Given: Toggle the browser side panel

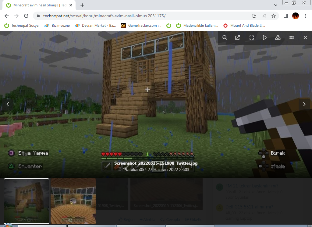Looking at the screenshot, I should (286, 16).
